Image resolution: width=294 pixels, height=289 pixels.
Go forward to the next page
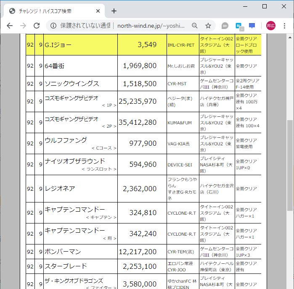click(x=23, y=26)
